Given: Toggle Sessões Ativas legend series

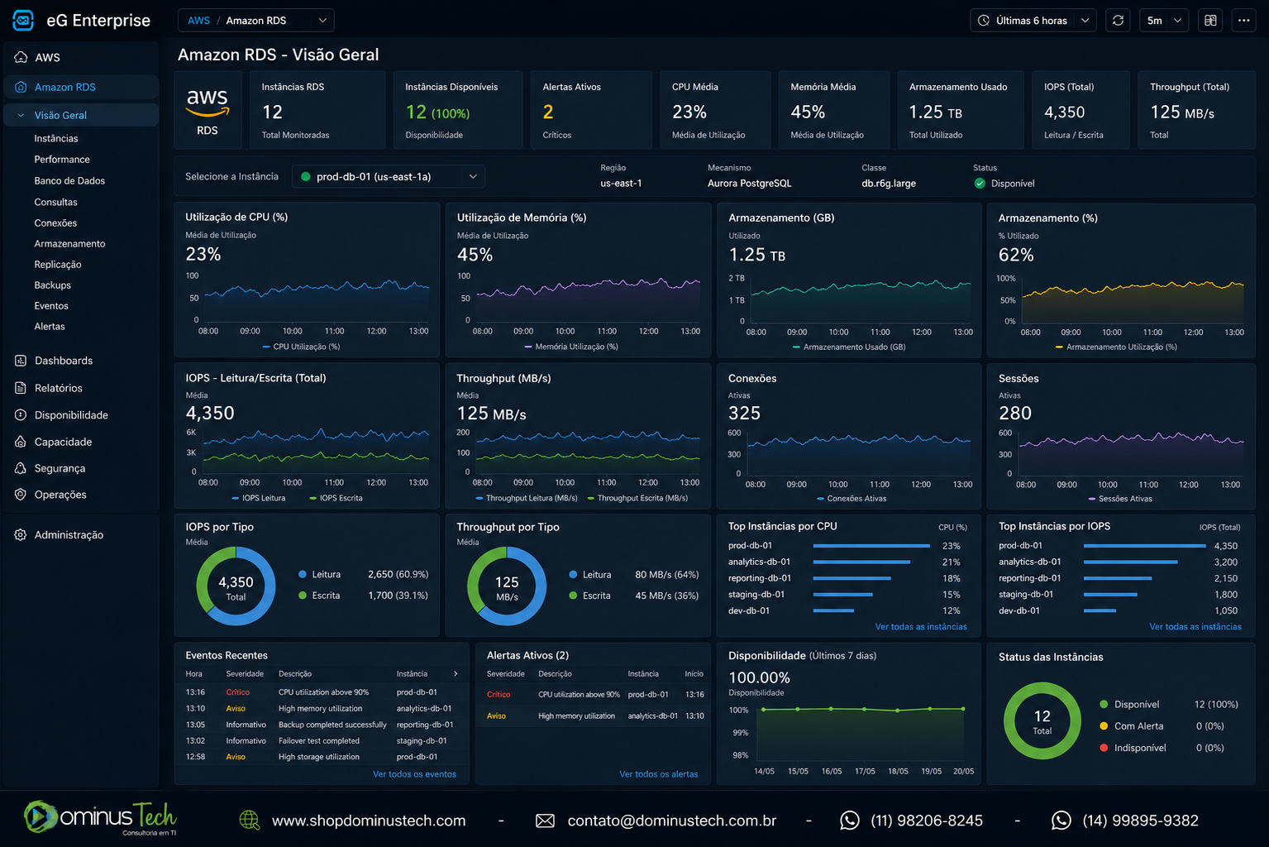Looking at the screenshot, I should pos(1120,499).
